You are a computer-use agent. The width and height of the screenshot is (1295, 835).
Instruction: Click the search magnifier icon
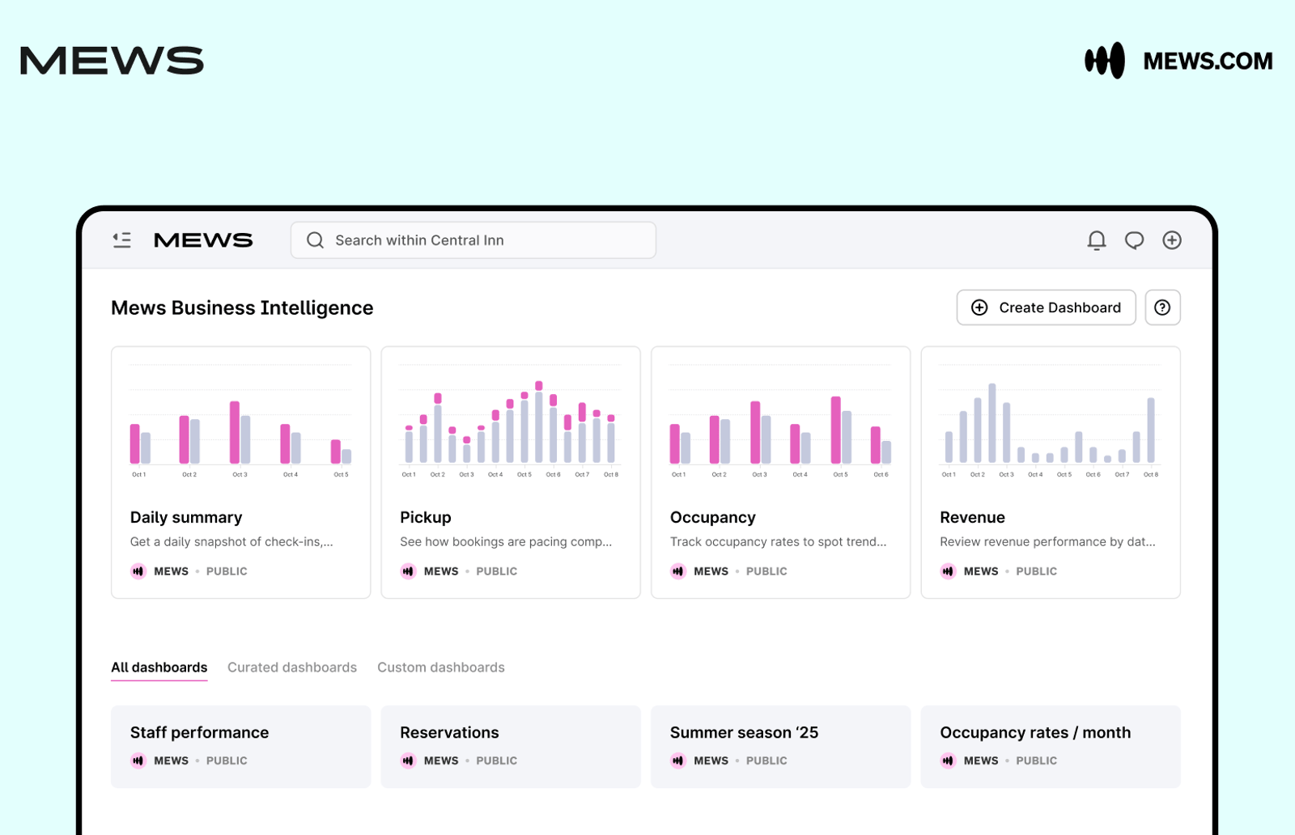click(316, 240)
